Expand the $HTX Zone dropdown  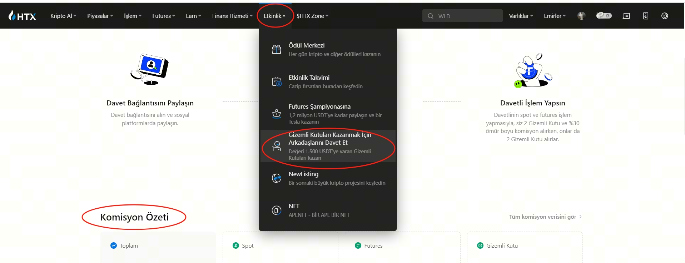coord(312,16)
